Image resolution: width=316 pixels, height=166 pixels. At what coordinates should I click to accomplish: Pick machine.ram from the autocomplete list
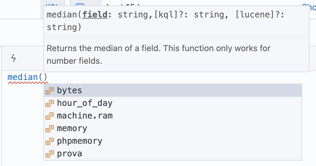[x=173, y=116]
